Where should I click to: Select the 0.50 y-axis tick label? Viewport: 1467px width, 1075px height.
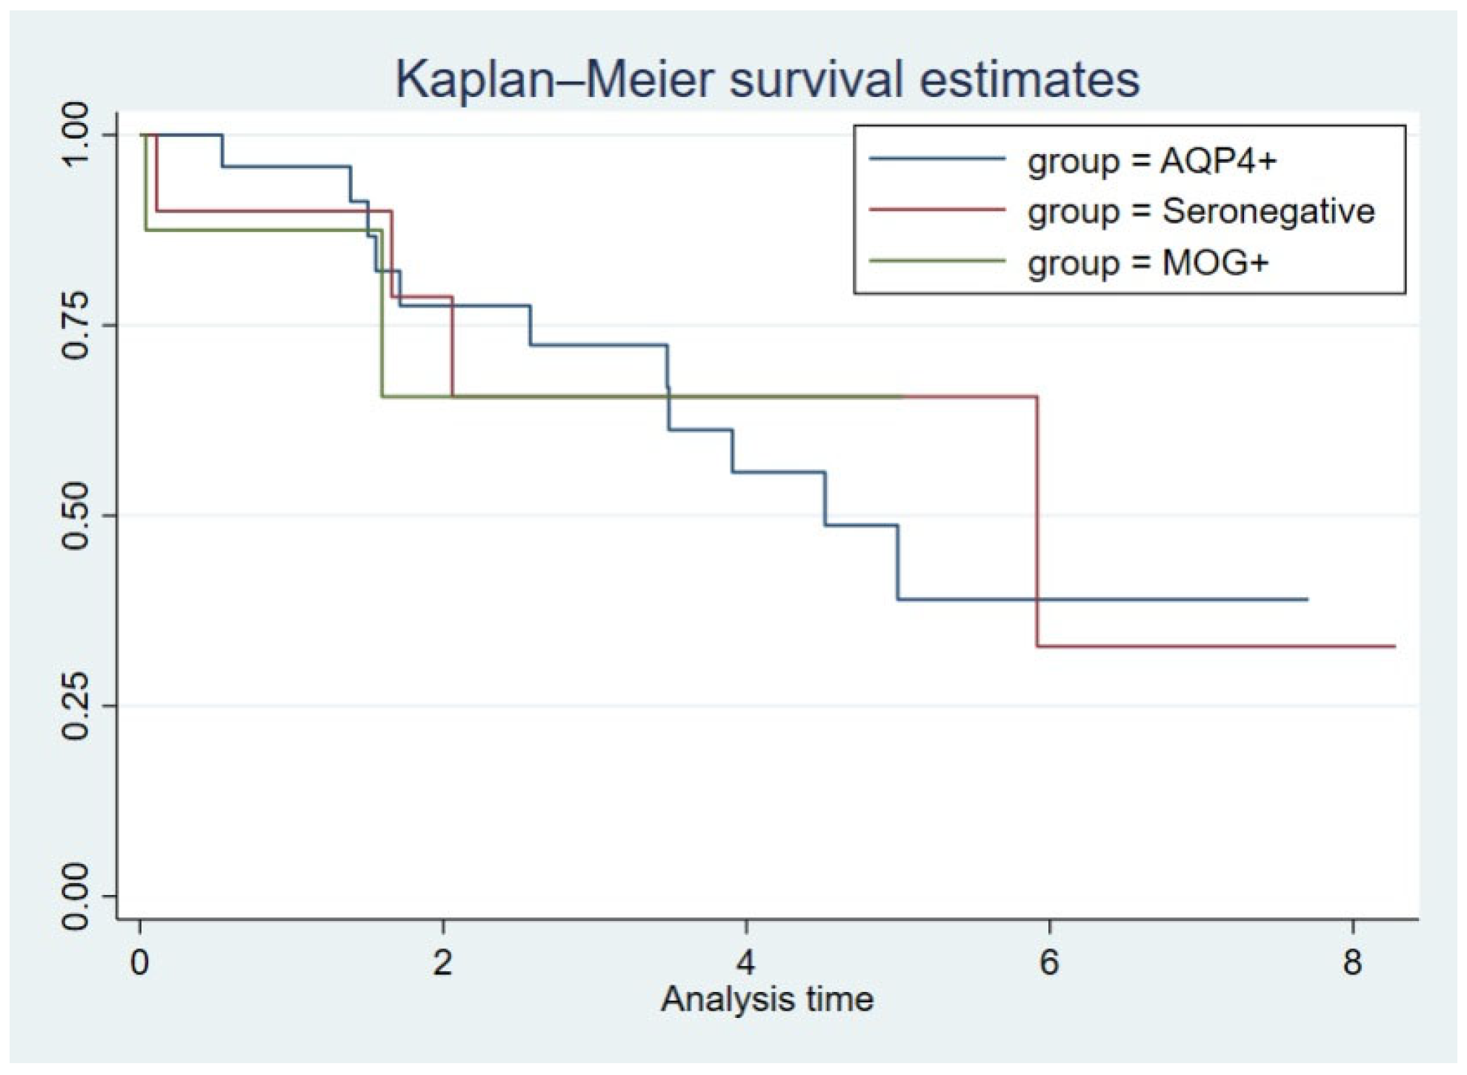[x=76, y=516]
